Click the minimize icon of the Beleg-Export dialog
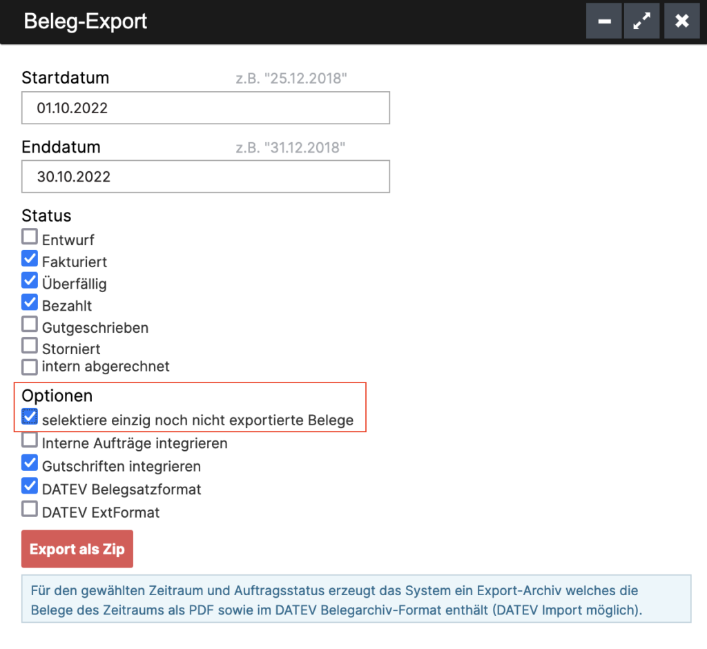The height and width of the screenshot is (649, 707). pos(603,21)
